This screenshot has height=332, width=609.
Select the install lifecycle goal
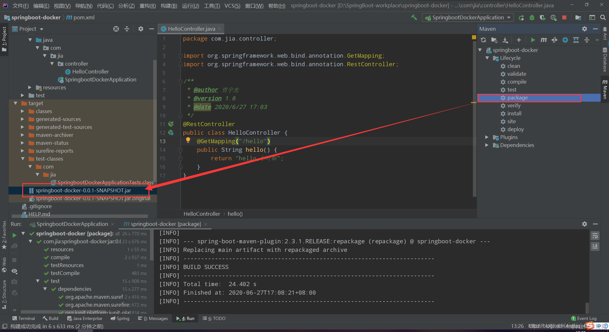[514, 113]
